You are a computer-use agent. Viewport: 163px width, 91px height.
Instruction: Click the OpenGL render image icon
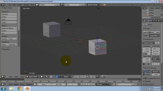(x=102, y=77)
